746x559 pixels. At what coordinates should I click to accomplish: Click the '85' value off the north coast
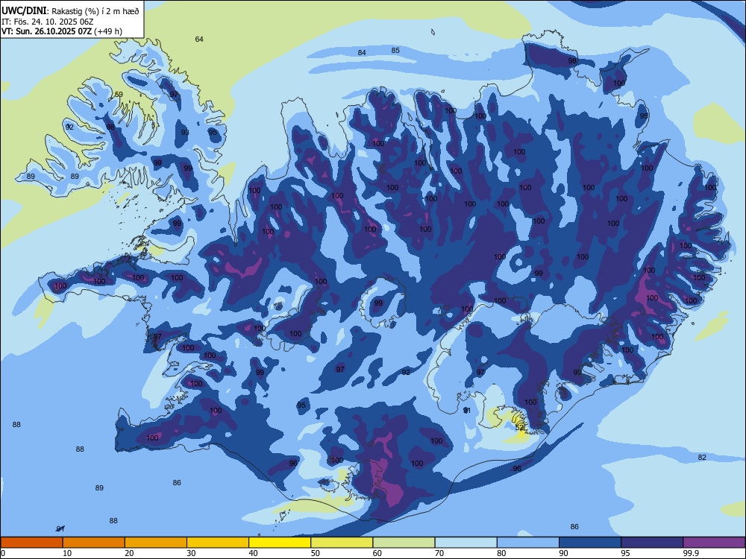click(x=395, y=51)
